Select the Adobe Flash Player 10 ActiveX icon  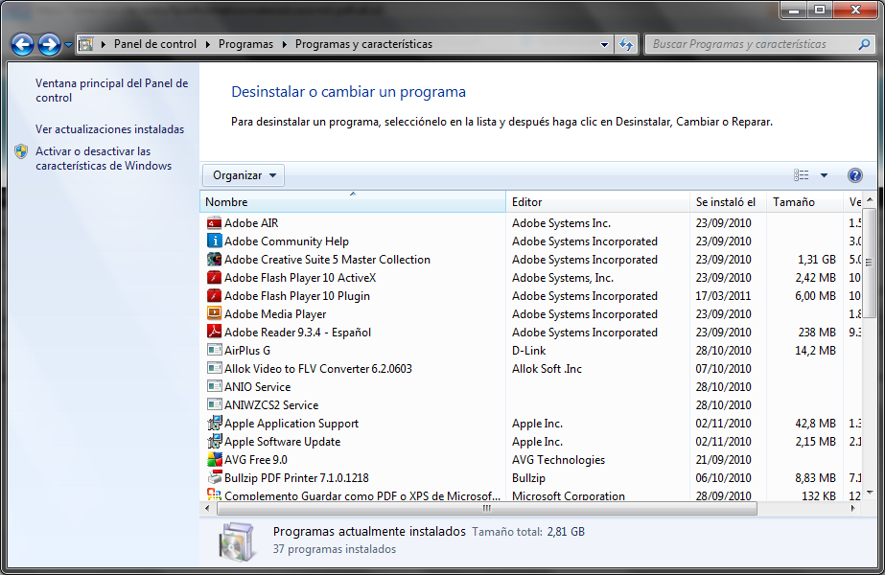pos(215,278)
